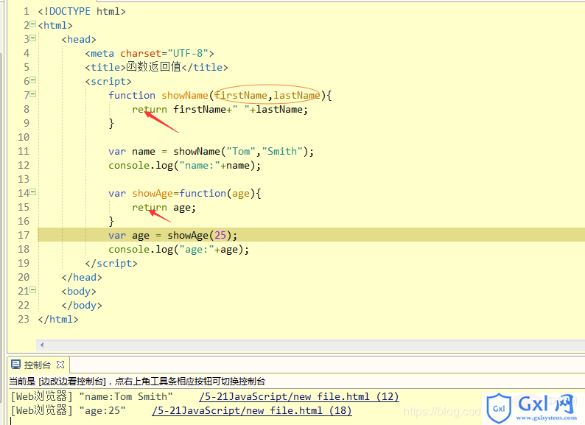Click the "UTF-8" charset value
This screenshot has height=425, width=585.
click(x=188, y=53)
